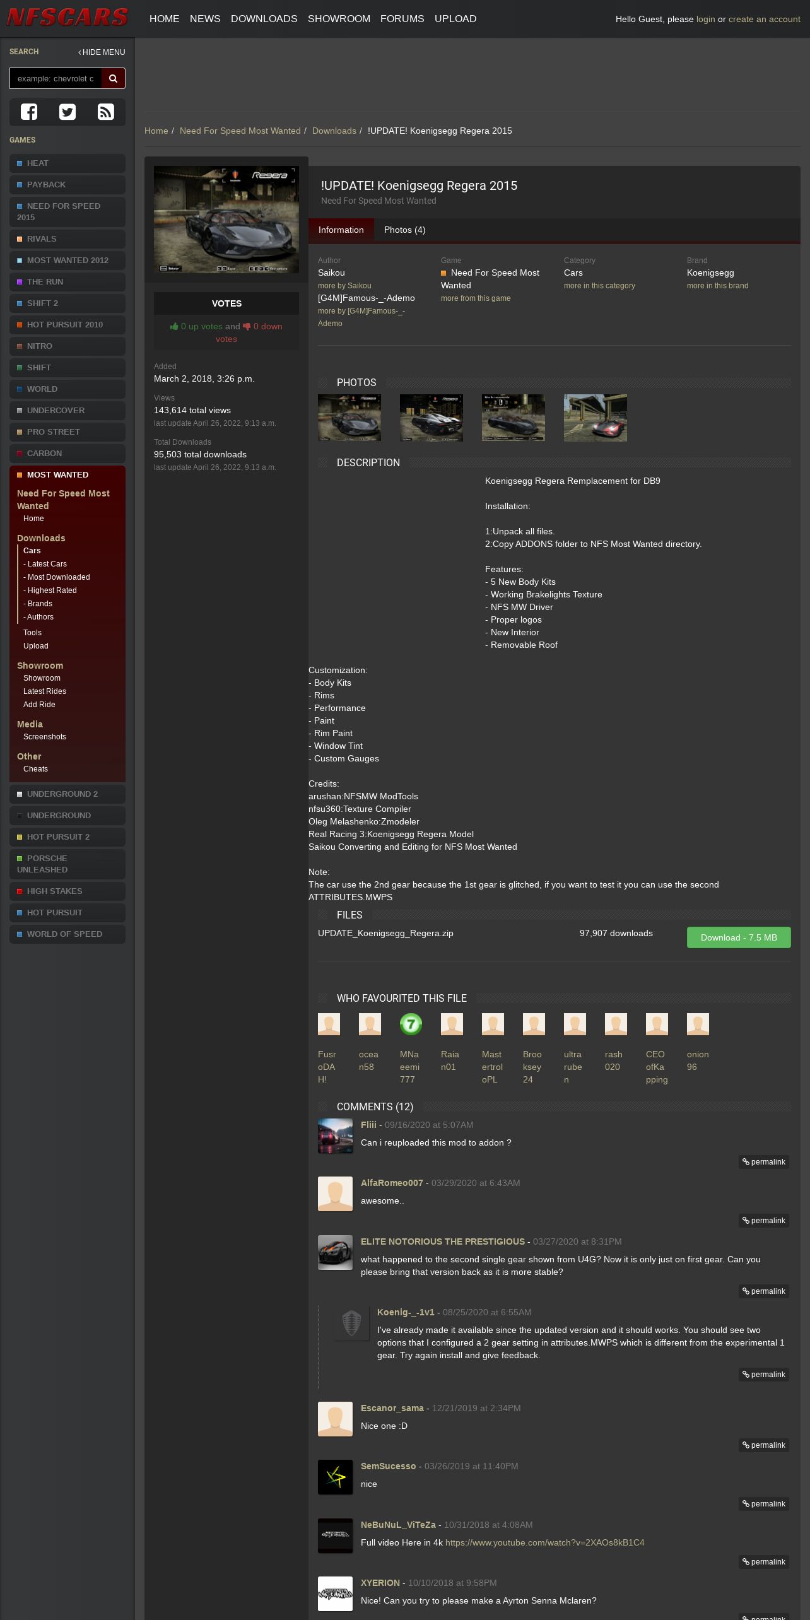Click the search input field

56,78
